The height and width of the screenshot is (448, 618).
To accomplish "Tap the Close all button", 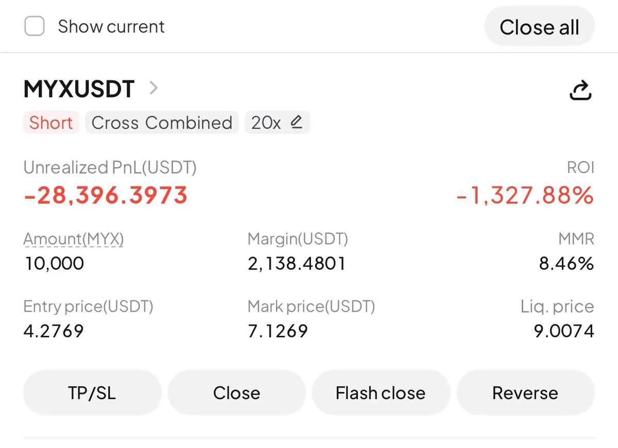I will pos(540,27).
